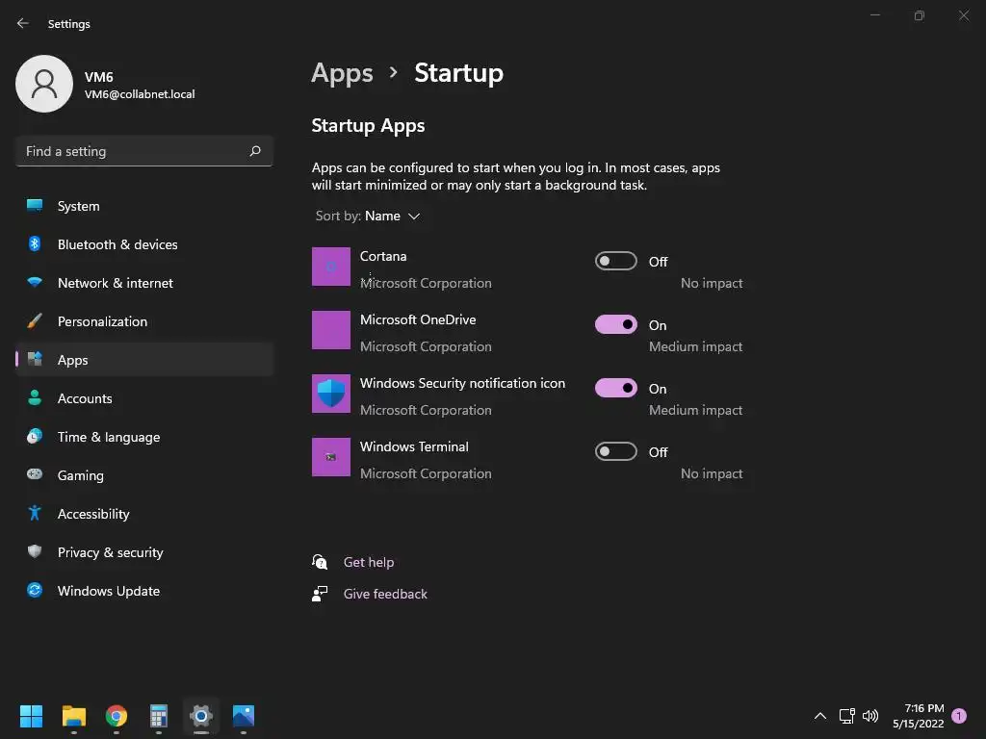Click the Gaming controller icon
Viewport: 986px width, 739px height.
(x=35, y=474)
